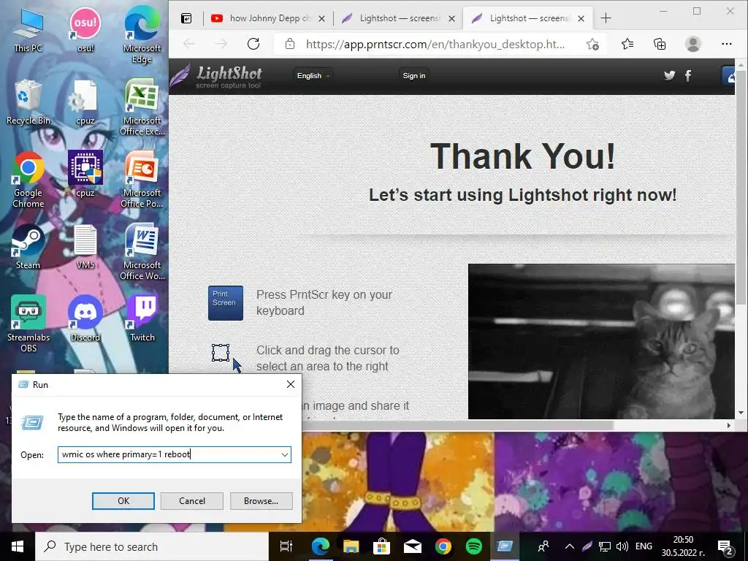Open Google Chrome desktop shortcut
This screenshot has width=748, height=561.
click(28, 180)
